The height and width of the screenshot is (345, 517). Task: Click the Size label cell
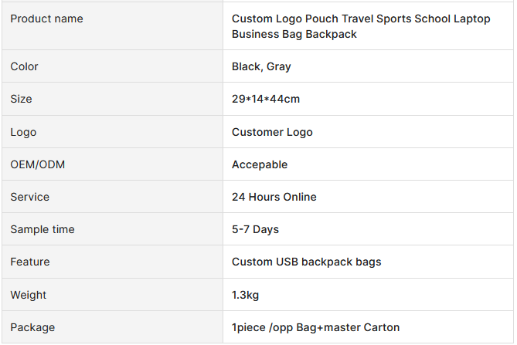(112, 99)
